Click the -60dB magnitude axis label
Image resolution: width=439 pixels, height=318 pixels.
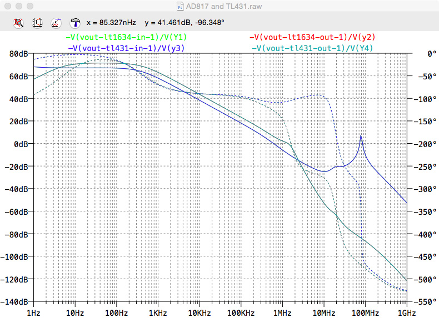click(17, 211)
